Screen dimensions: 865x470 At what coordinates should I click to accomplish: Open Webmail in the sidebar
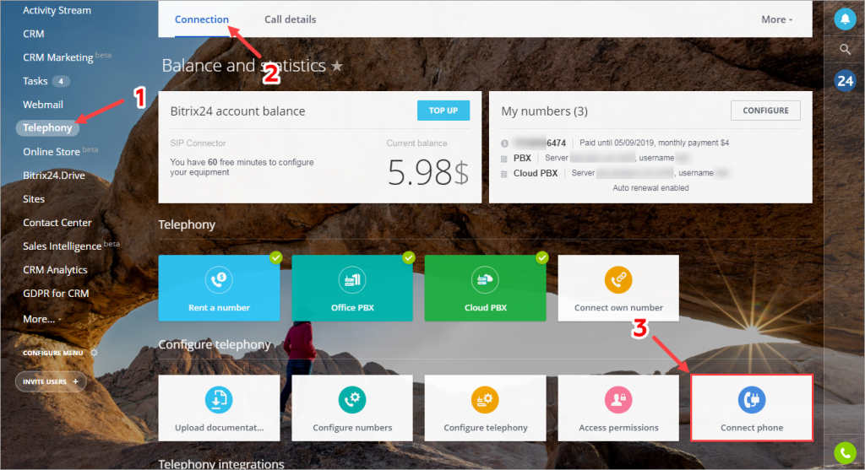pyautogui.click(x=42, y=104)
